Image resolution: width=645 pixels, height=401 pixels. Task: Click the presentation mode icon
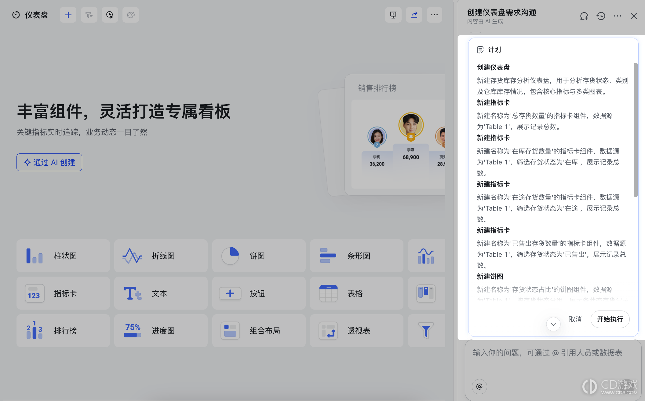point(393,15)
